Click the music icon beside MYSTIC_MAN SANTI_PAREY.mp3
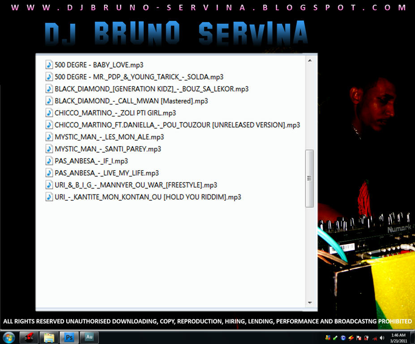This screenshot has width=415, height=344. coord(49,149)
